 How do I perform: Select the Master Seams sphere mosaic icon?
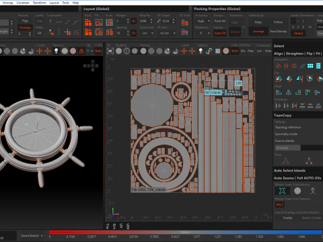(x=297, y=191)
